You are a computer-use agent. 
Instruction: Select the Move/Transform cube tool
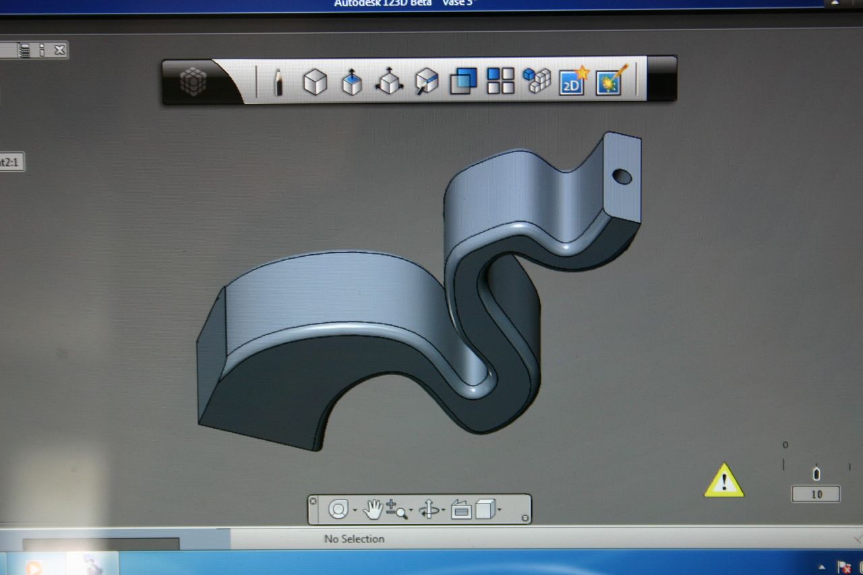[x=389, y=82]
